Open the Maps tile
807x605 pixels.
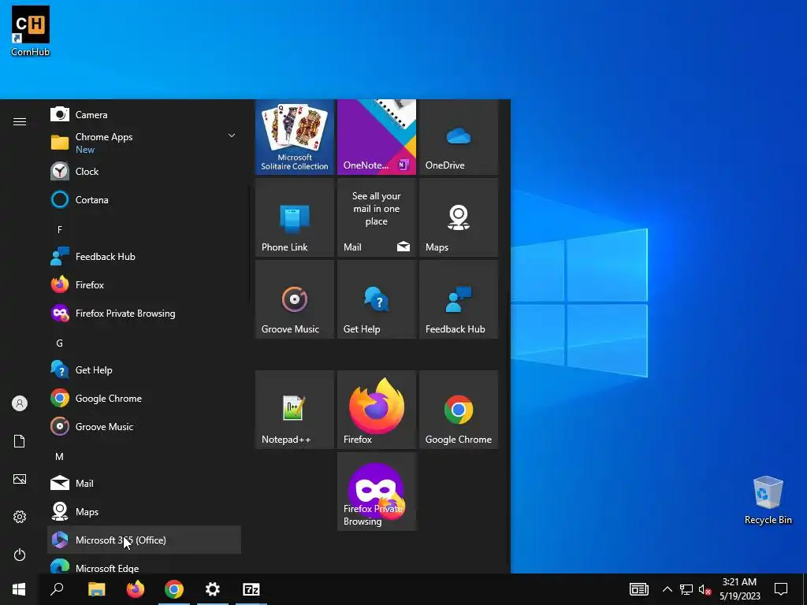click(459, 217)
